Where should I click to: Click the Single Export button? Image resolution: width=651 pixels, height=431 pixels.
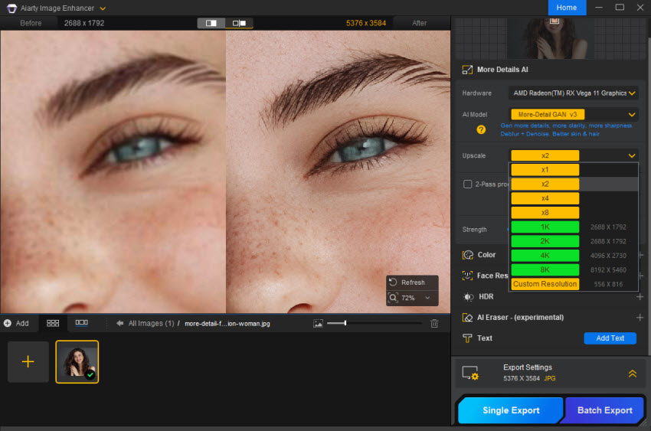click(511, 410)
